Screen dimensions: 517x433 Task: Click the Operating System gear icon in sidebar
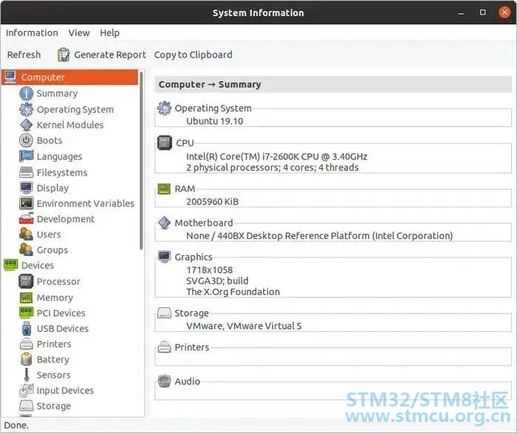point(26,109)
